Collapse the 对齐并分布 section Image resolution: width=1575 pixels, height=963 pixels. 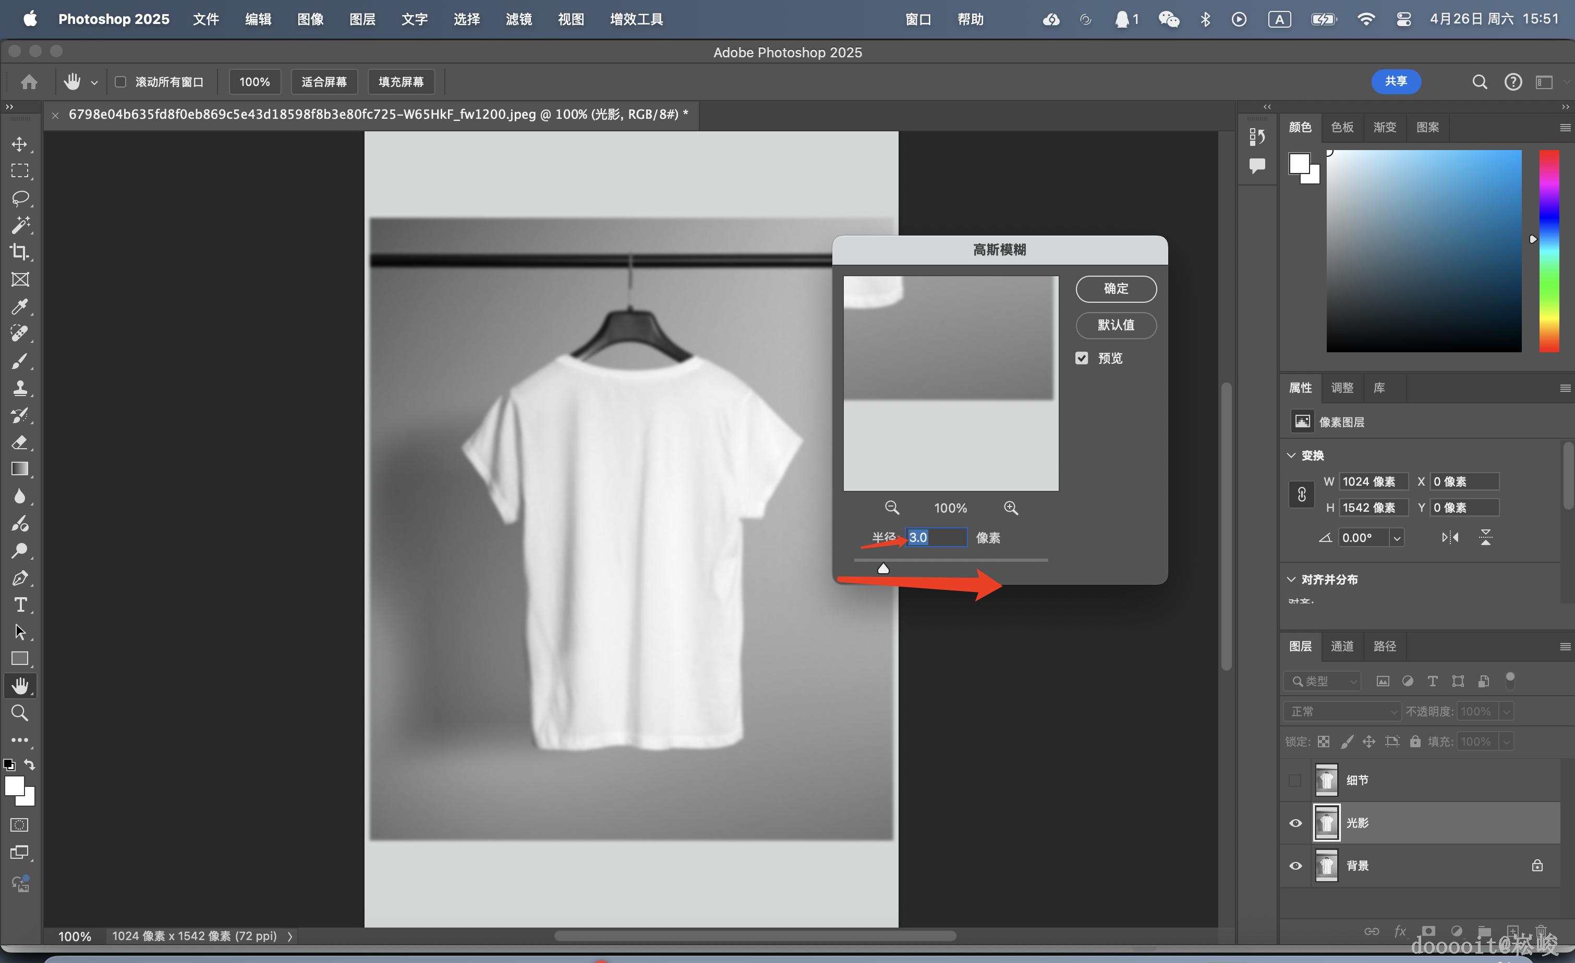[x=1291, y=579]
